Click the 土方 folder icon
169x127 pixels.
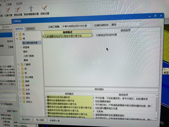tap(24, 89)
